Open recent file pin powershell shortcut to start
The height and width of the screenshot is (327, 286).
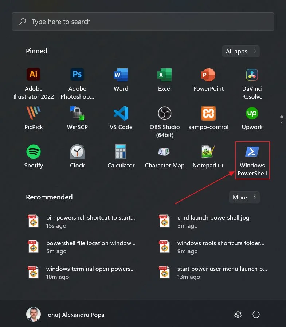pos(82,221)
